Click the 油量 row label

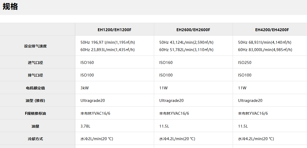coord(35,126)
